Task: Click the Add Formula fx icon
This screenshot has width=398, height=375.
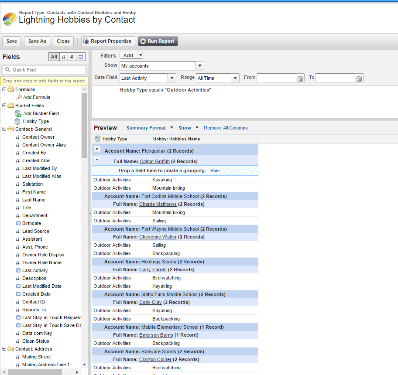Action: click(x=19, y=97)
